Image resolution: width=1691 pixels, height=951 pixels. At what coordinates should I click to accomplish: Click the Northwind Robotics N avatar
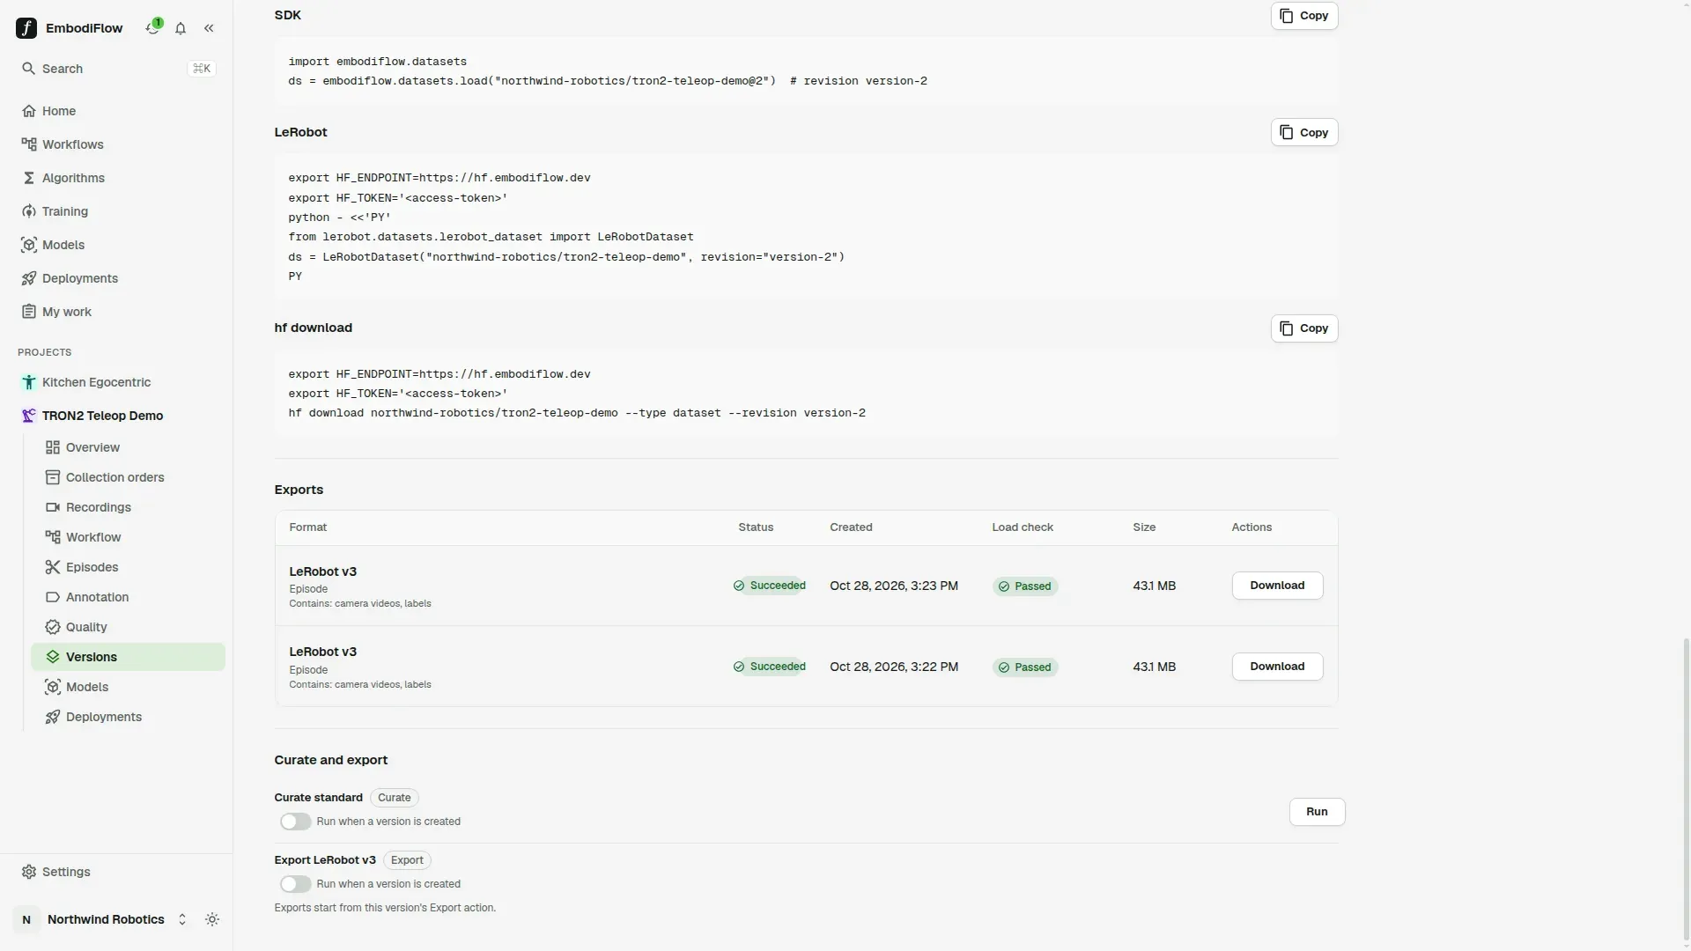26,919
